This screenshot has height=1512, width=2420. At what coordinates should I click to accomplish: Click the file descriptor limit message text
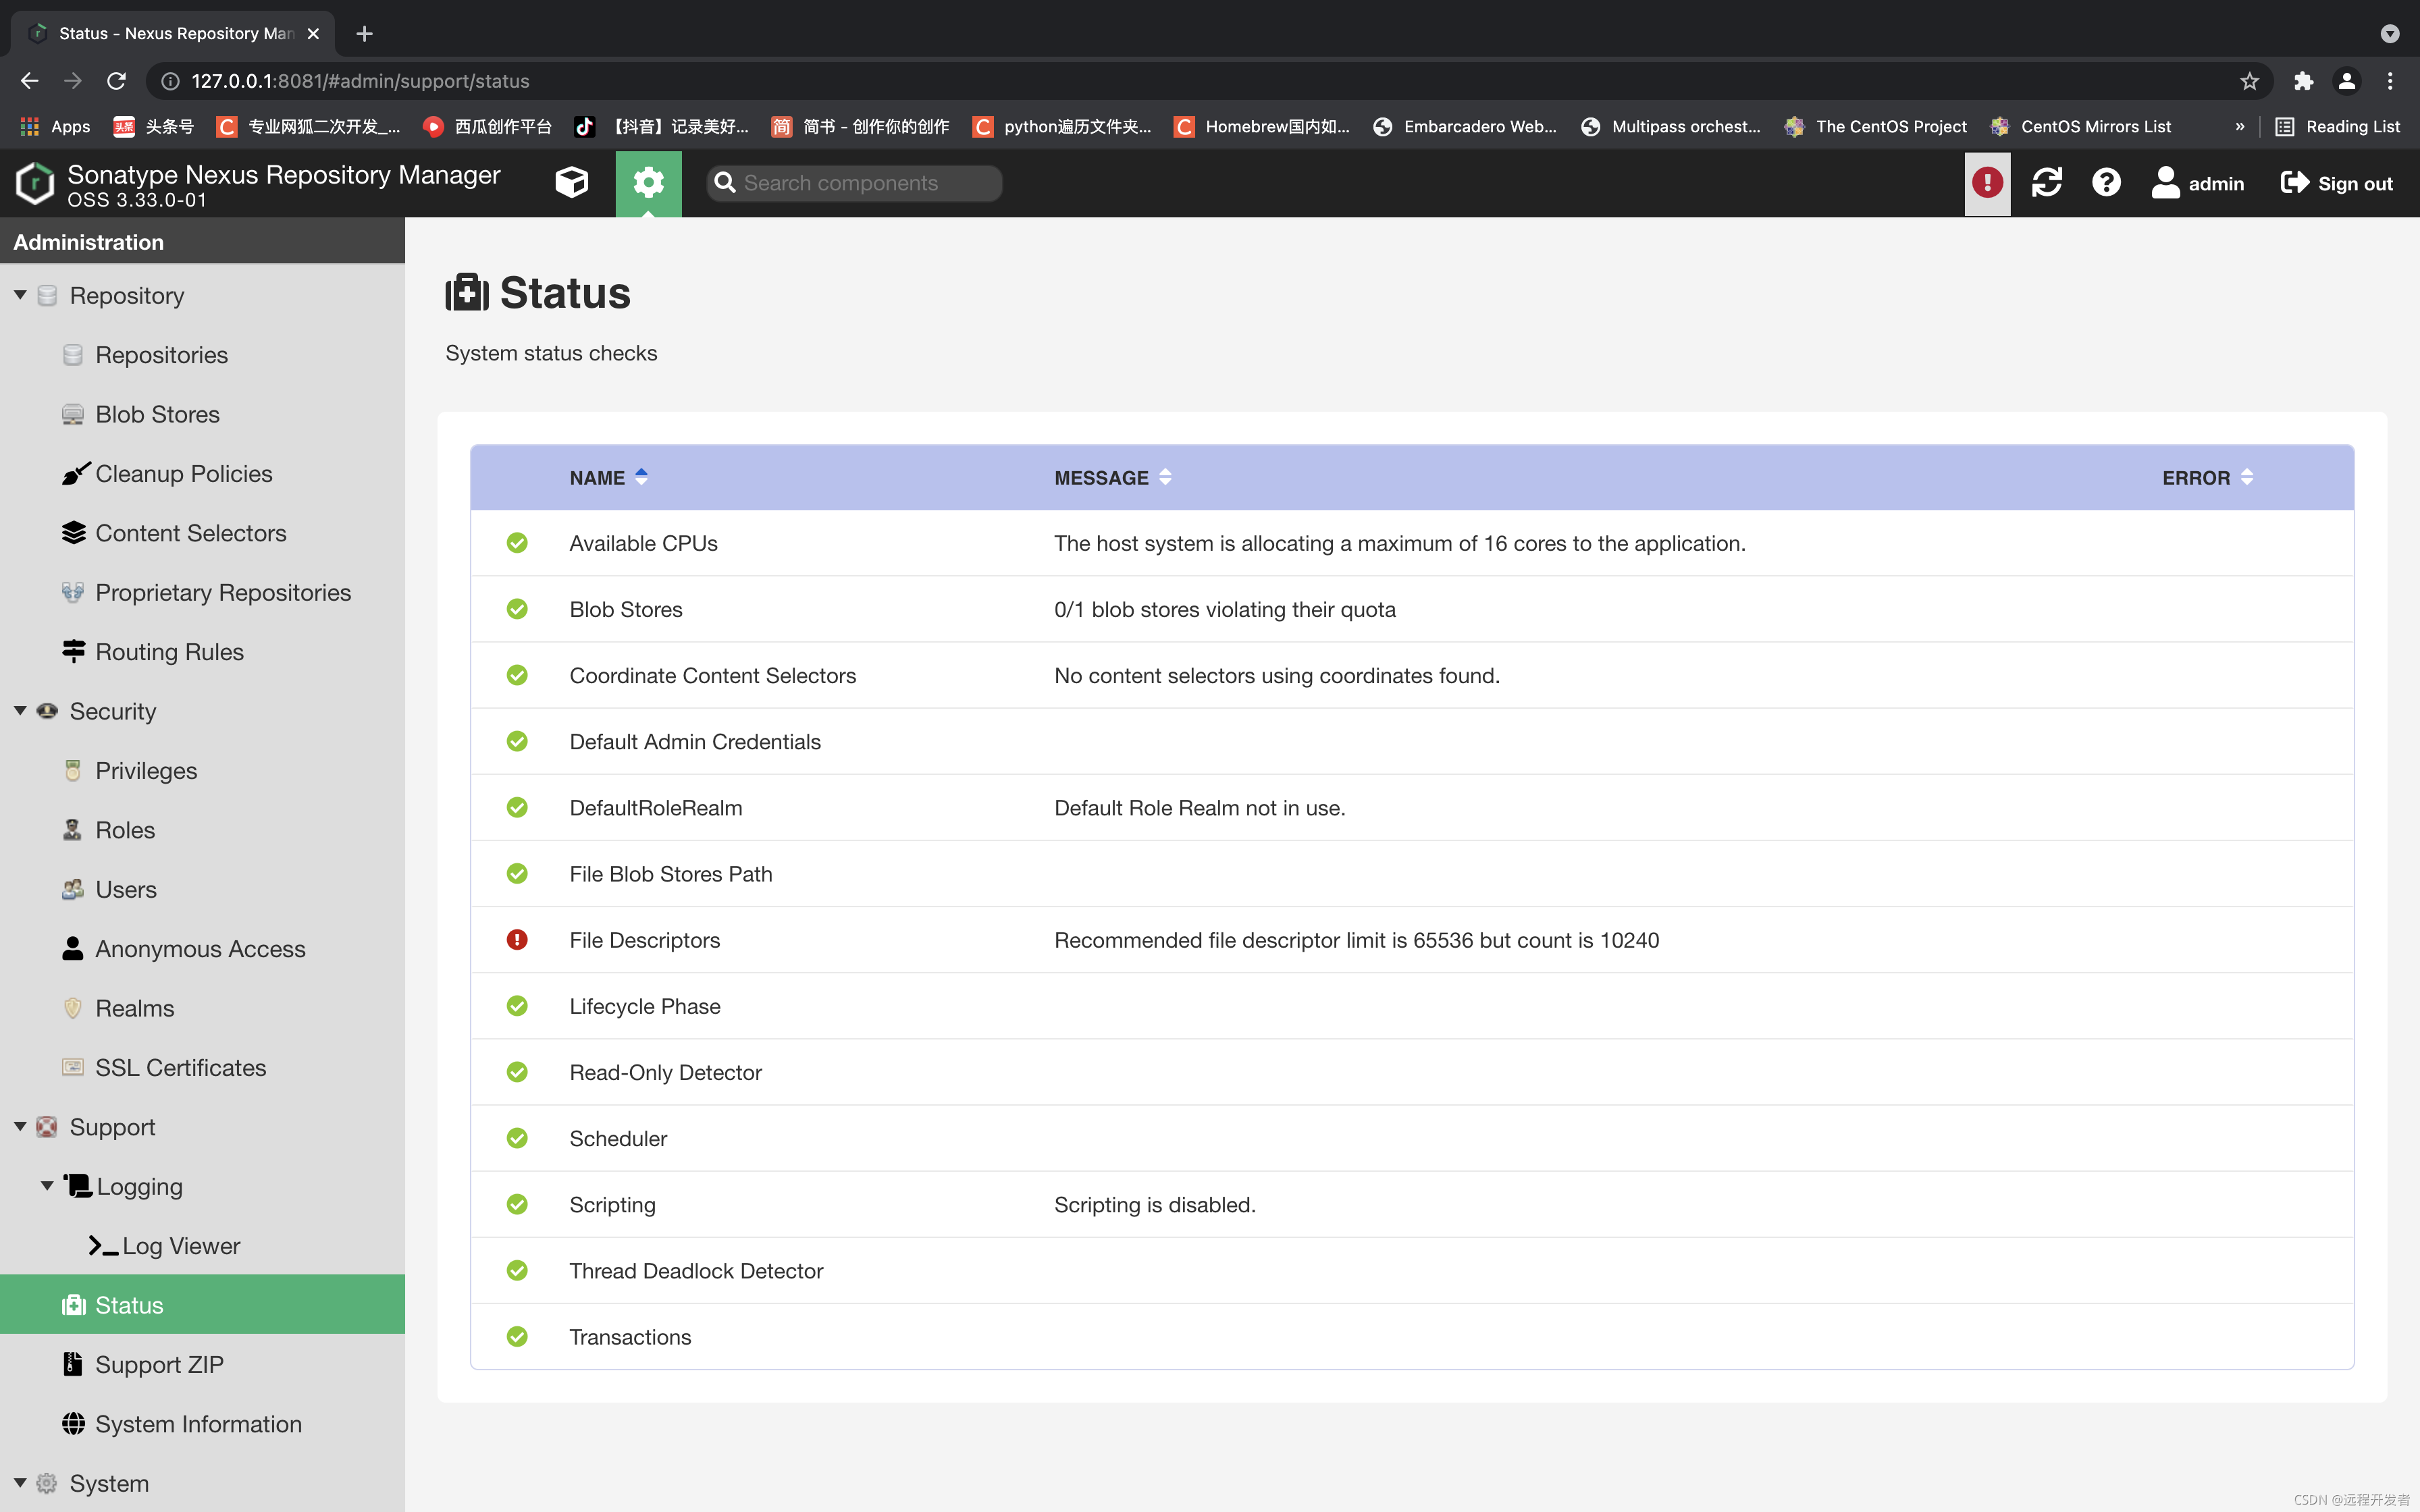1356,940
